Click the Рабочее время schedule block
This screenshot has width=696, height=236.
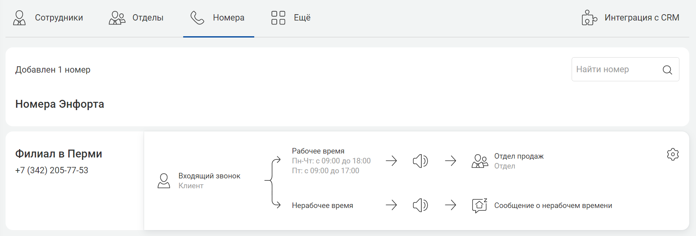331,161
